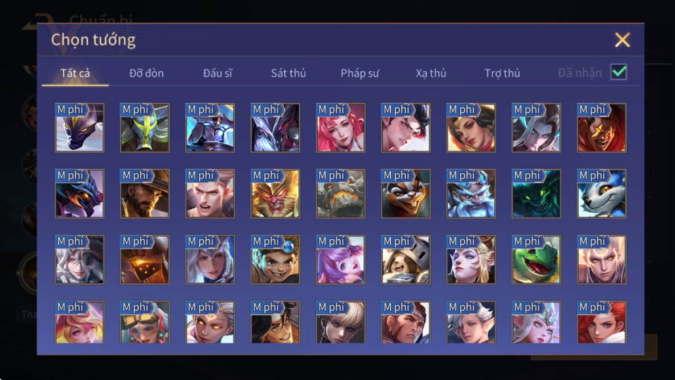675x380 pixels.
Task: Switch to the Đỡ đòn tab
Action: pos(146,73)
